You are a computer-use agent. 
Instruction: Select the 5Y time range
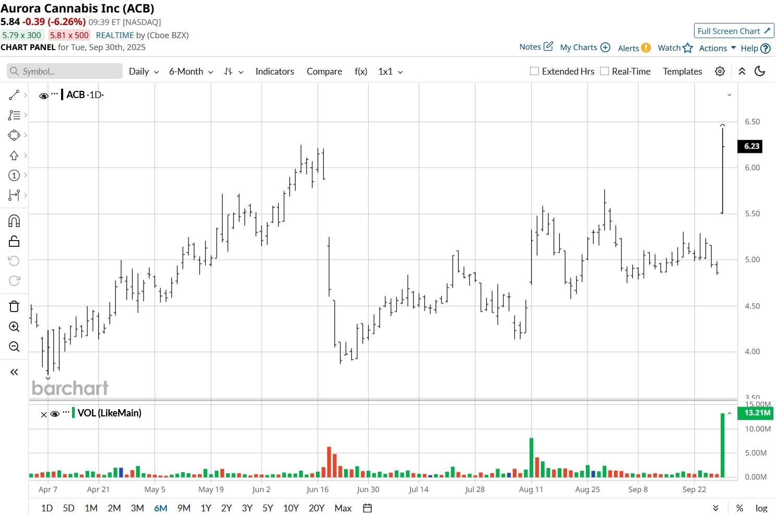click(x=267, y=508)
